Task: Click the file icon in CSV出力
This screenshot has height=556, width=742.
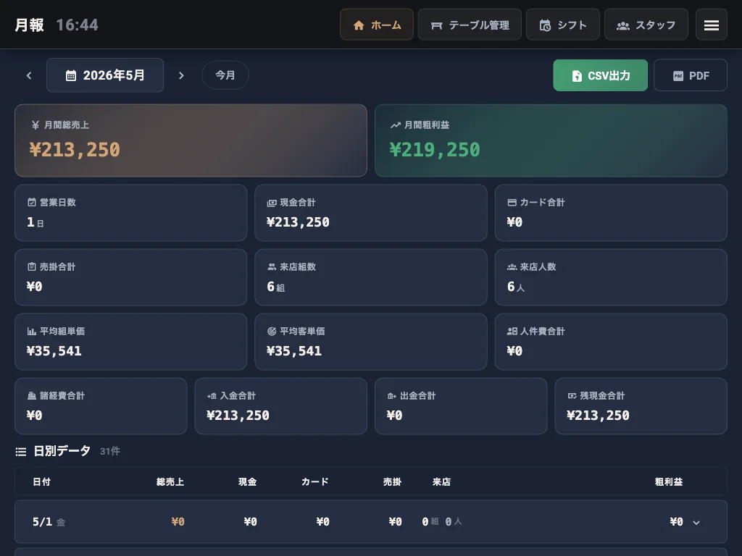Action: pyautogui.click(x=577, y=75)
